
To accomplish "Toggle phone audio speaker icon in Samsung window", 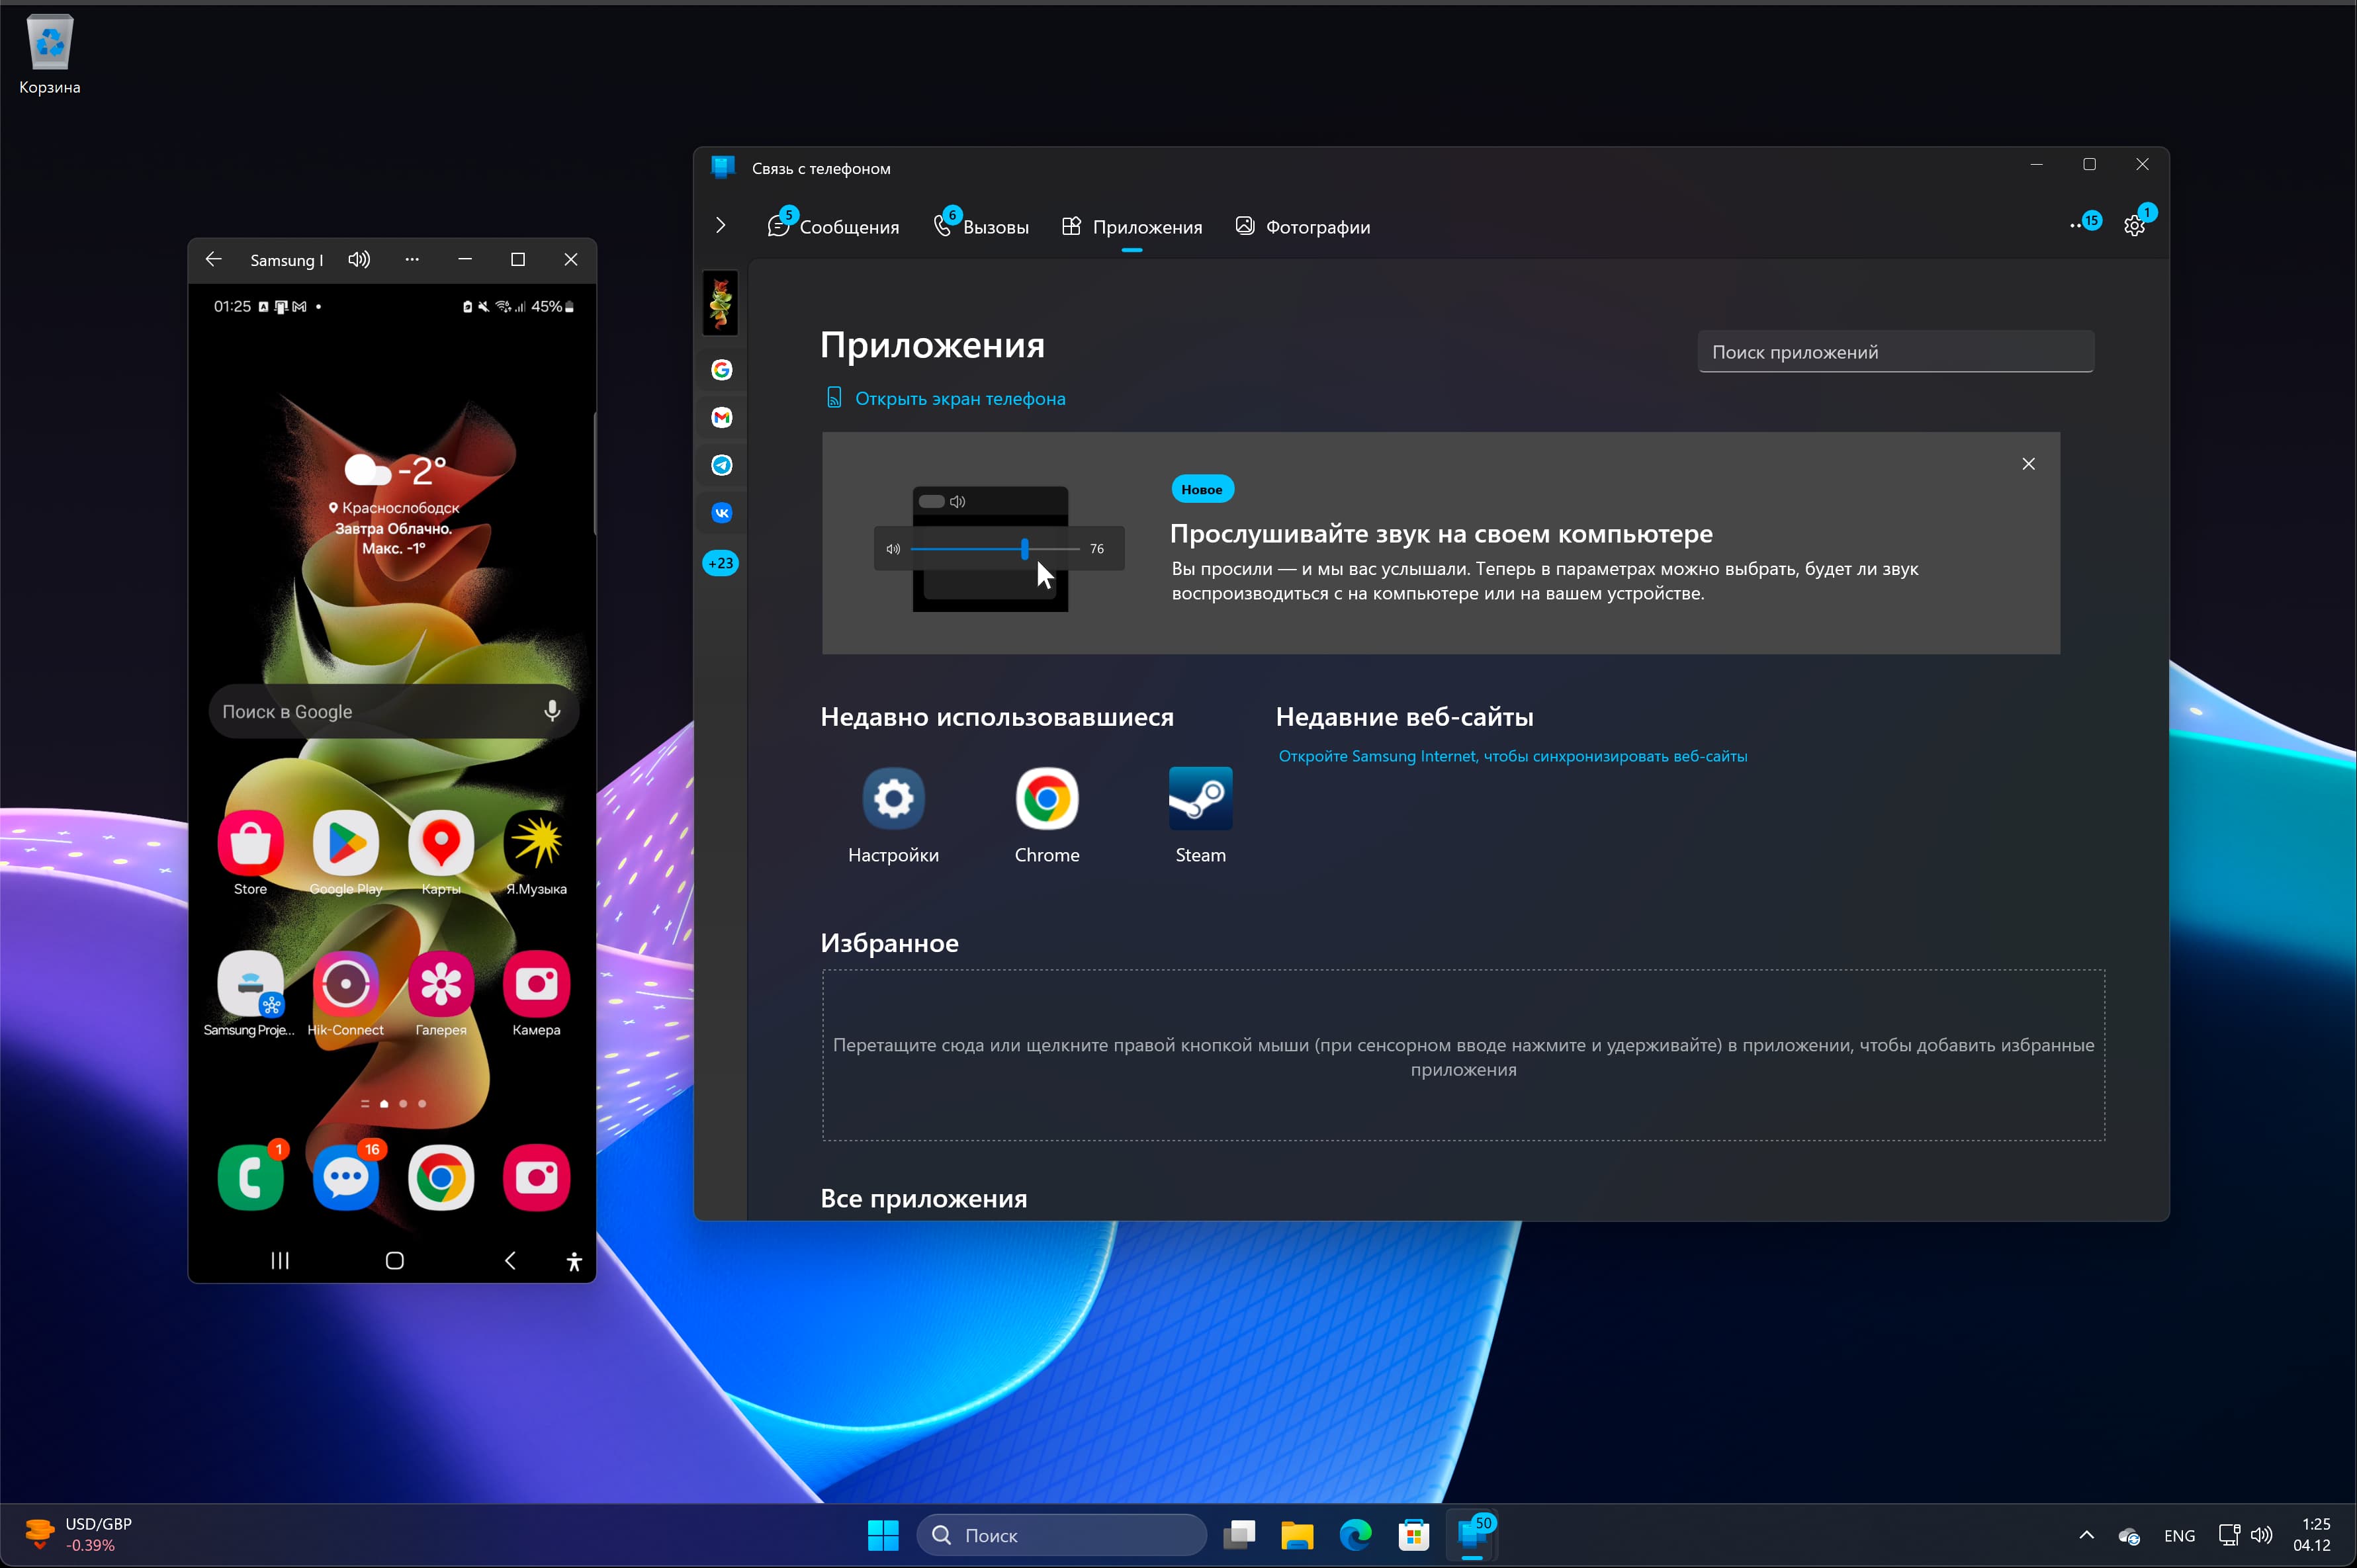I will [x=359, y=260].
